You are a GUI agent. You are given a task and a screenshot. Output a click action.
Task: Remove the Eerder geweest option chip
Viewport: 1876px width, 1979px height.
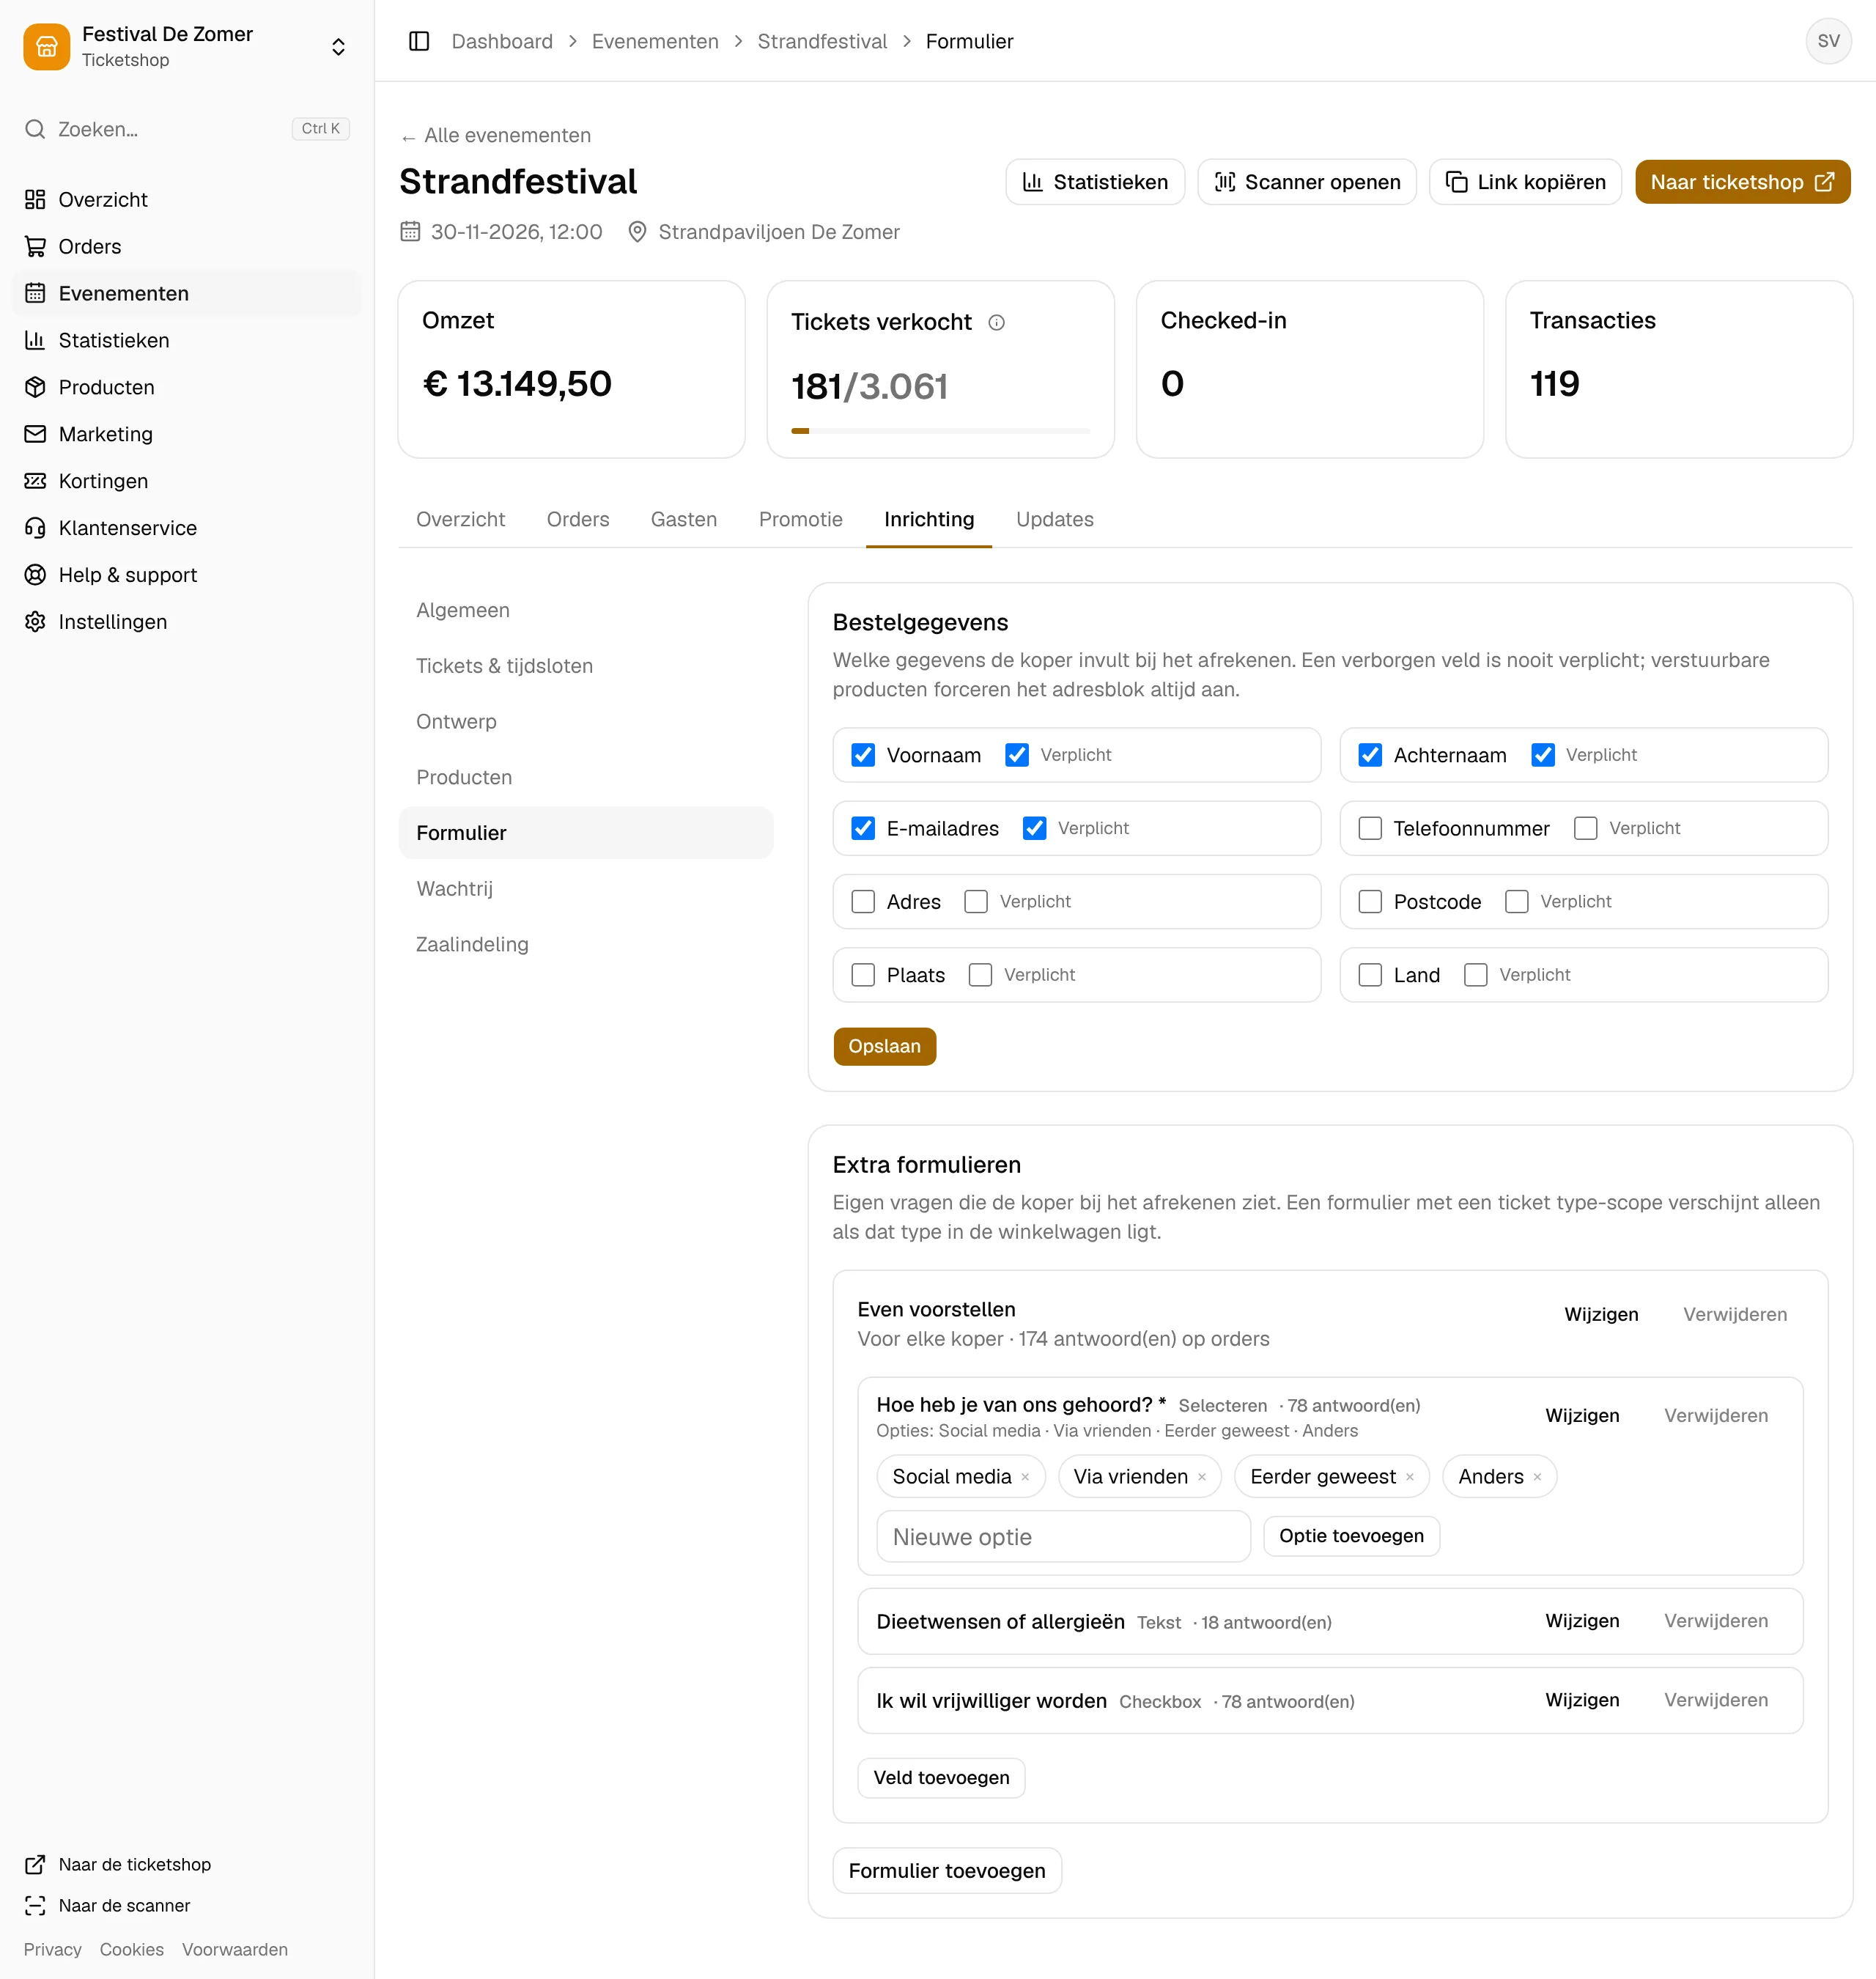click(x=1410, y=1477)
